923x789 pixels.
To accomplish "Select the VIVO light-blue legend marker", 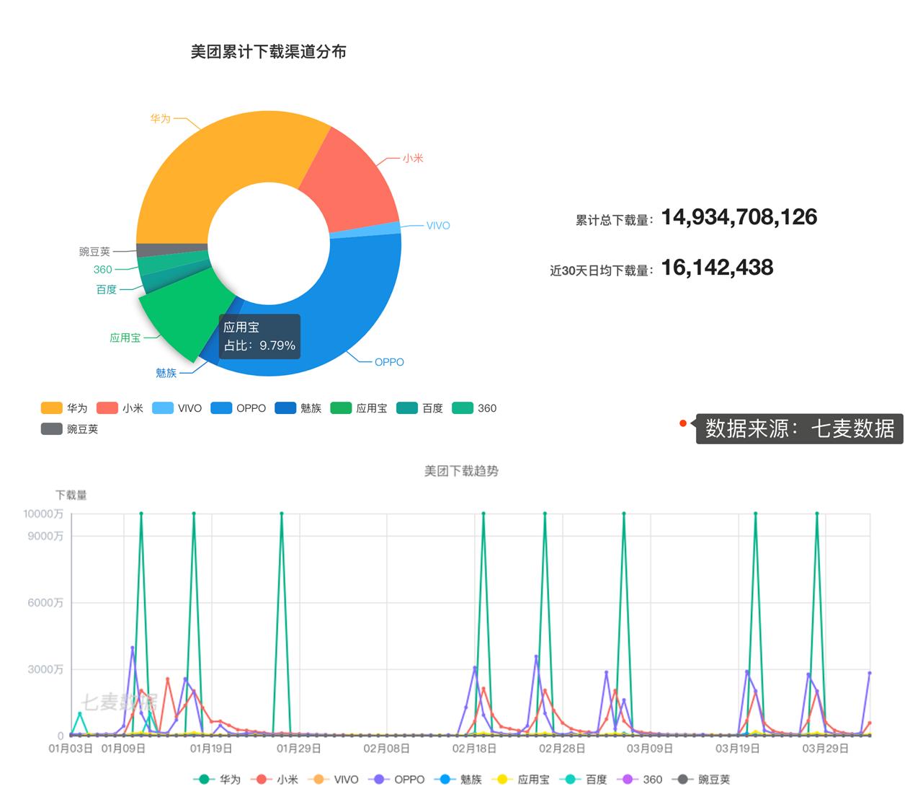I will click(x=164, y=407).
